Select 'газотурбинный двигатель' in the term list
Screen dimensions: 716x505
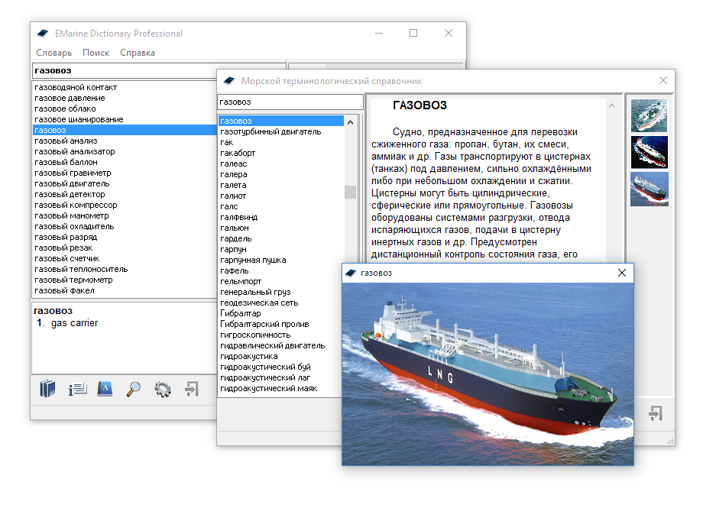(x=270, y=131)
